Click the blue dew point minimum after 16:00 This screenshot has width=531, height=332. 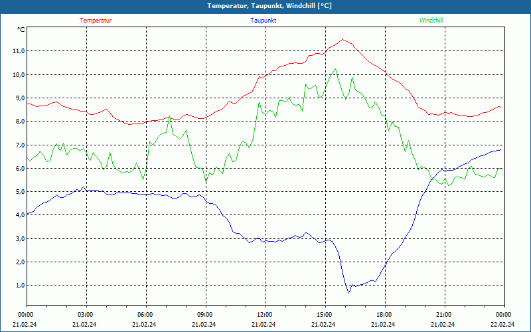[349, 293]
